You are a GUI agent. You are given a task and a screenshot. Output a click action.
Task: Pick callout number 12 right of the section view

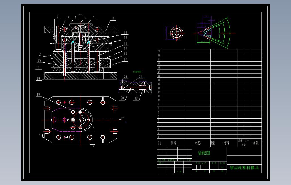click(x=125, y=49)
